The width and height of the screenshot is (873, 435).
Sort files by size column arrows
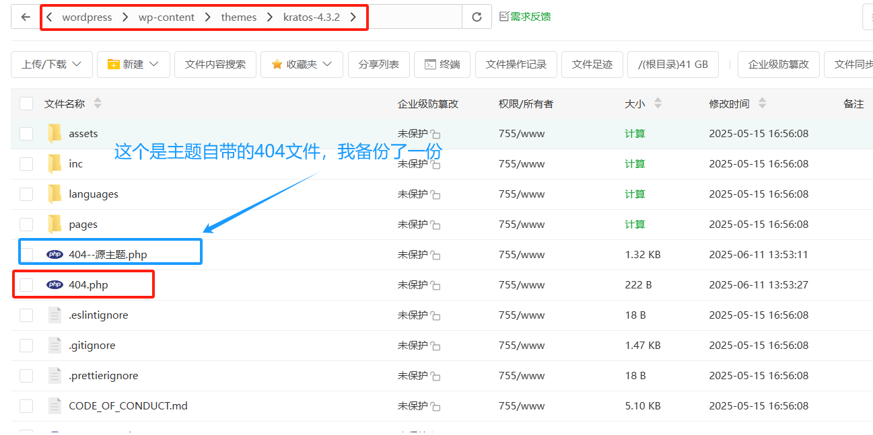[x=658, y=104]
